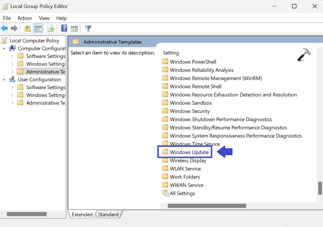
Task: Click the Export List toolbar icon
Action: pos(51,28)
